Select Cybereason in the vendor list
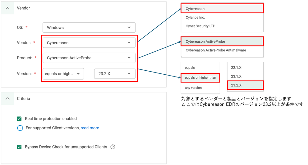308x165 pixels. point(222,9)
